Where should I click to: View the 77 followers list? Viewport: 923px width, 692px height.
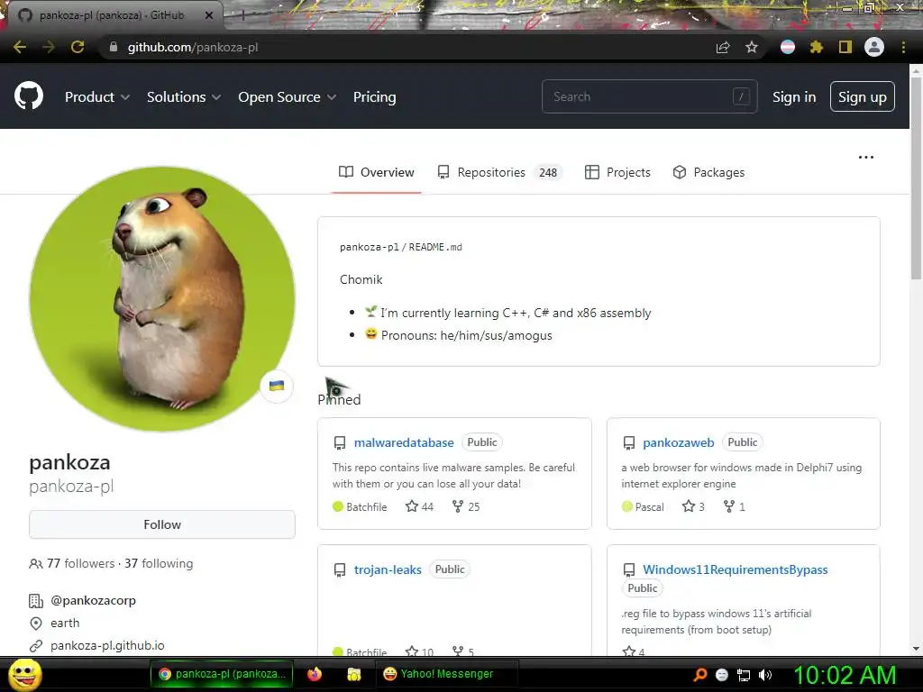coord(80,564)
